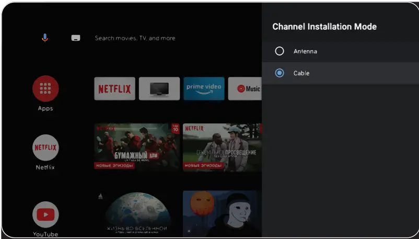Image resolution: width=419 pixels, height=239 pixels.
Task: Launch the Live TV app tile
Action: (159, 88)
